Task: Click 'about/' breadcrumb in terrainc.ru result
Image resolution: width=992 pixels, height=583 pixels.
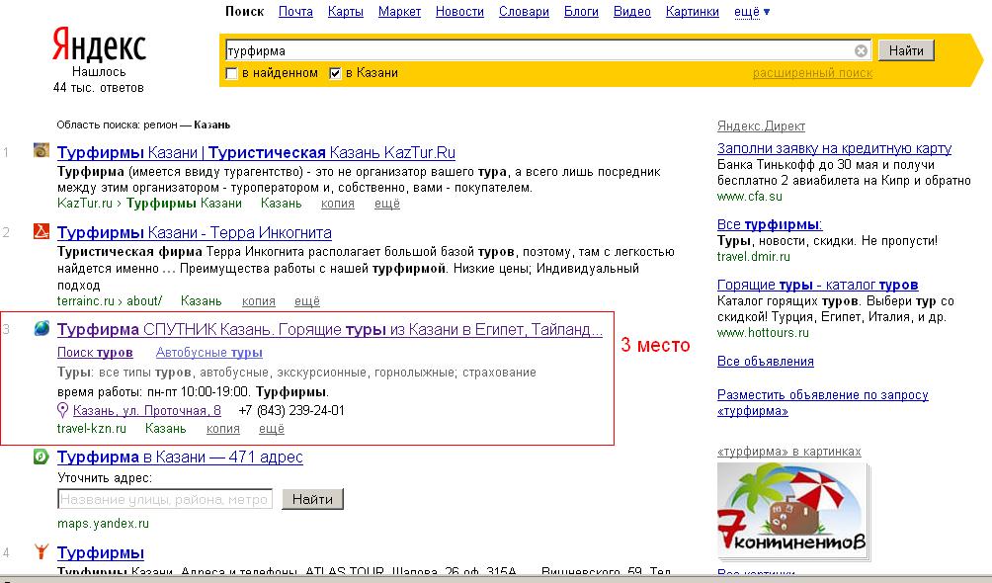Action: (x=144, y=300)
